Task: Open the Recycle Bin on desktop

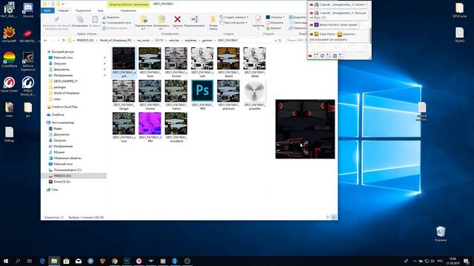Action: point(441,233)
